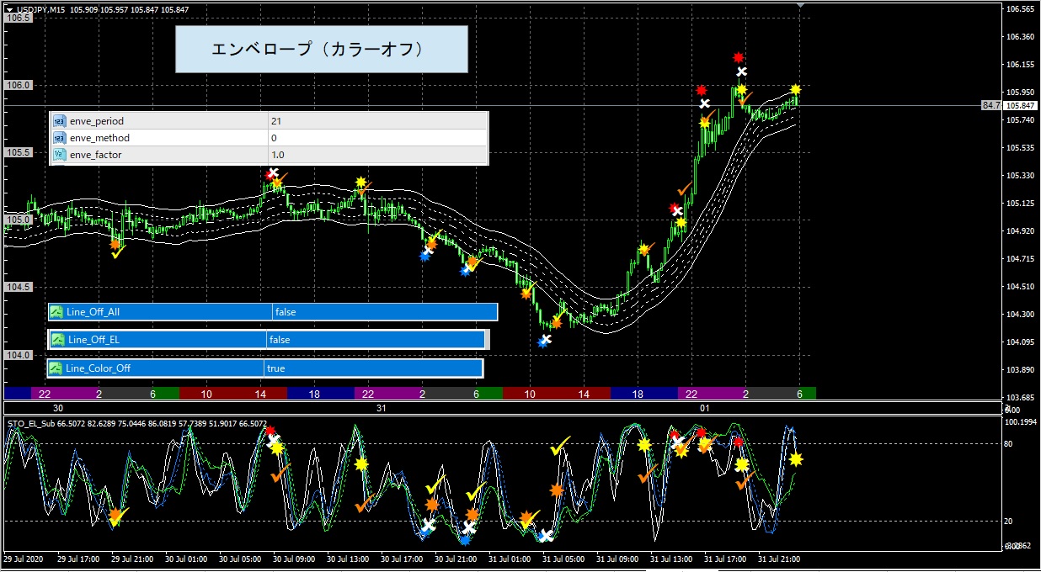Click stochastic scale maximum 100.1994

(1020, 422)
